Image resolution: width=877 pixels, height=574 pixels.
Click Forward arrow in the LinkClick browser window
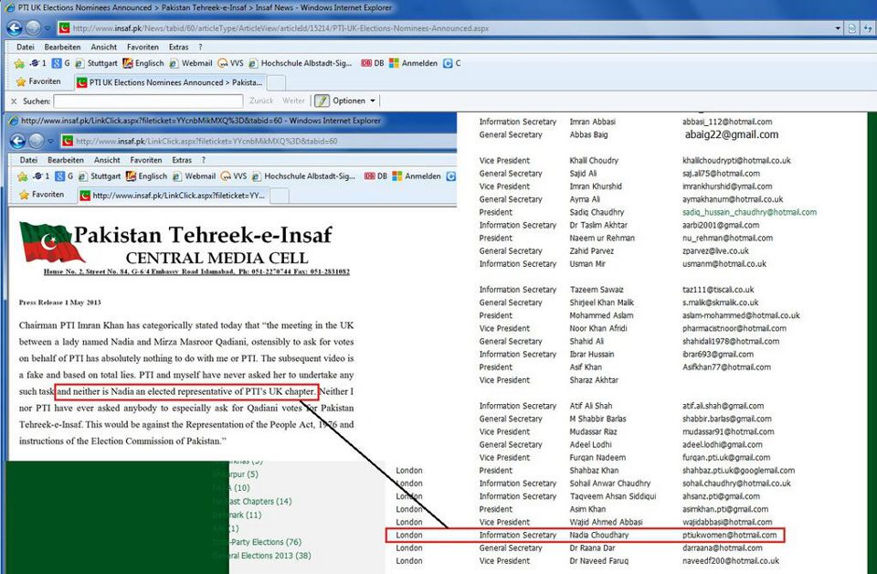(37, 141)
